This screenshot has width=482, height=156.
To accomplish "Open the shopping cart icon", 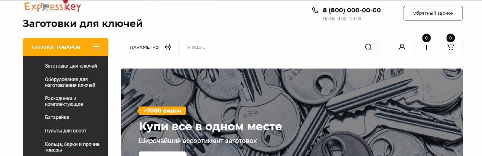I will pos(450,47).
